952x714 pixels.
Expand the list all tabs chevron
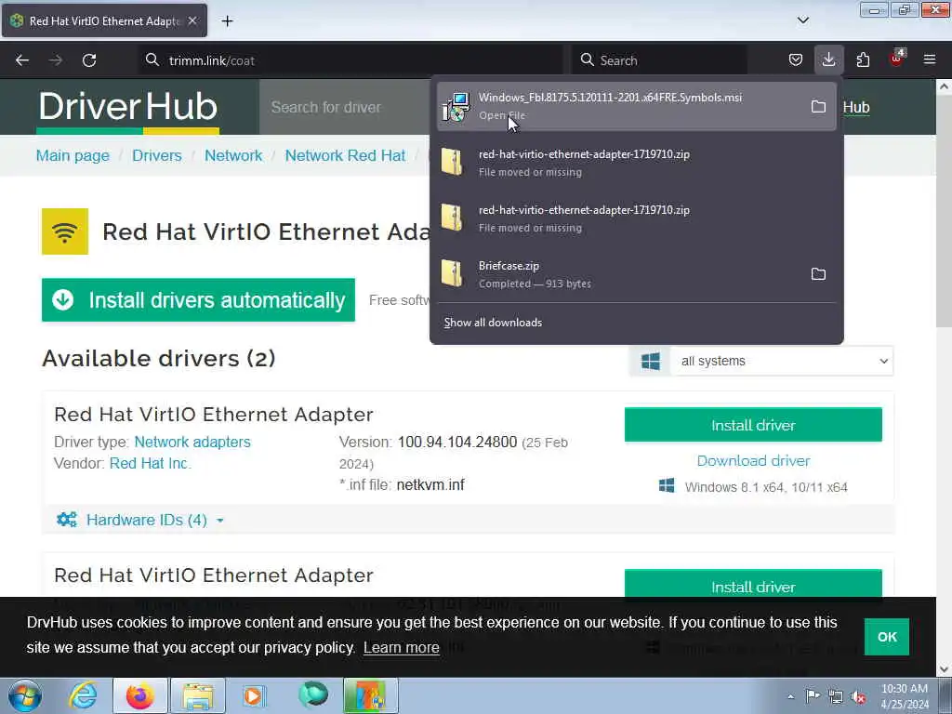click(802, 20)
